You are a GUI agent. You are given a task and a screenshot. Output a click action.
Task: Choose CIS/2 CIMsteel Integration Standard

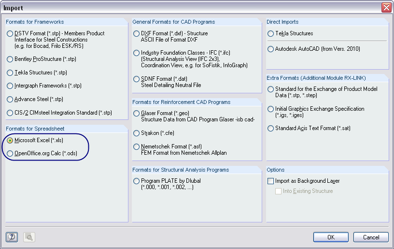point(10,113)
